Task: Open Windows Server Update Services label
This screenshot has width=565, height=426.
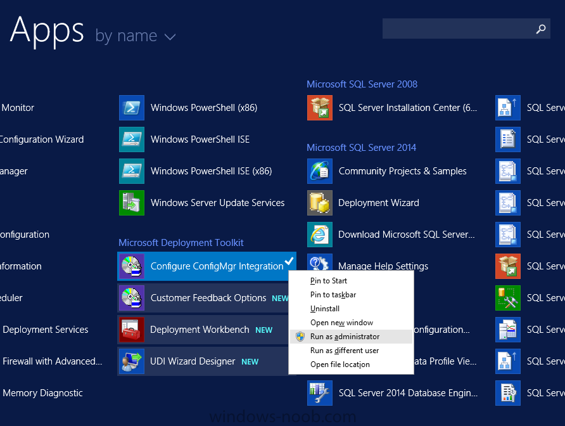Action: (218, 203)
